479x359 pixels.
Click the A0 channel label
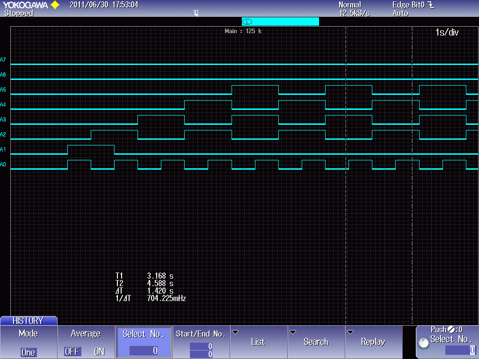[x=3, y=165]
